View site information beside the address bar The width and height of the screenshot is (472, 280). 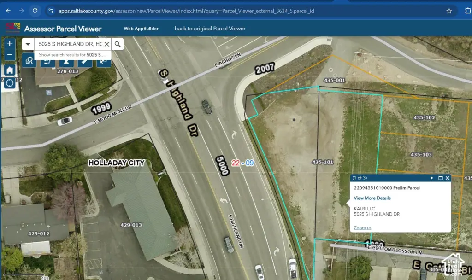(x=51, y=11)
